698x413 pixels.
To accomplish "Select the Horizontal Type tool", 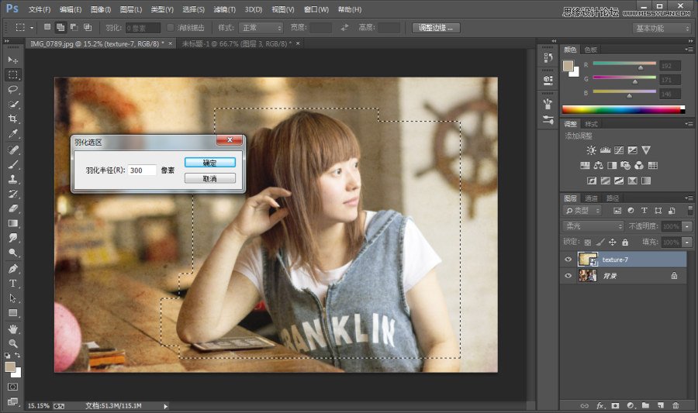I will point(12,283).
